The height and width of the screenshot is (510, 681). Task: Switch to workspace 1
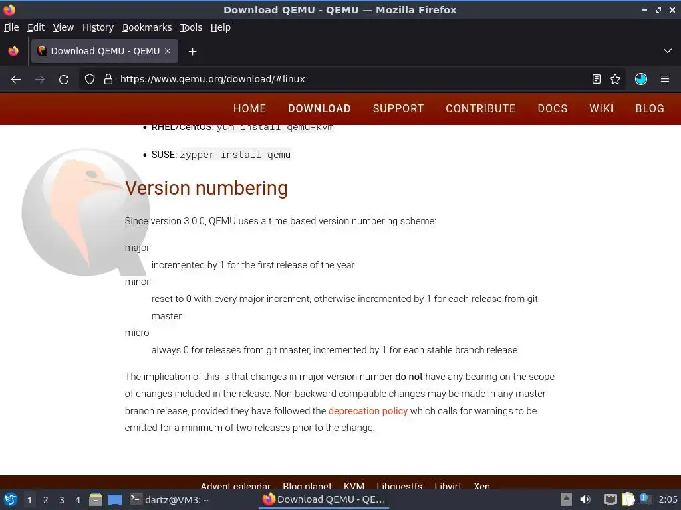point(29,500)
